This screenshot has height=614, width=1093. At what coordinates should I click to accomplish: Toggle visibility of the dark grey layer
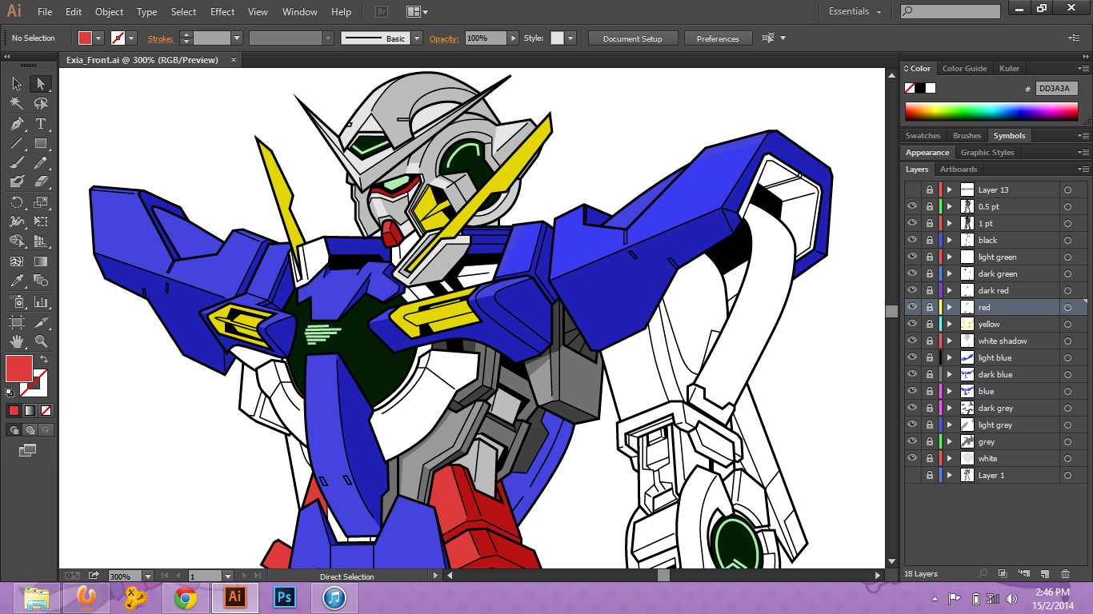912,408
